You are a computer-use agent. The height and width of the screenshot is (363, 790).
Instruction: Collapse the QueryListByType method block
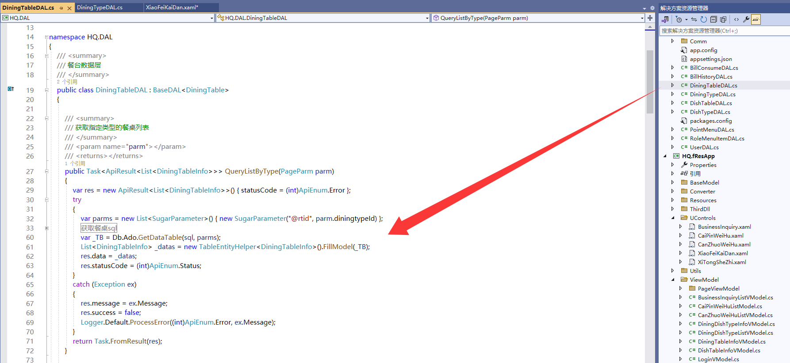coord(46,171)
